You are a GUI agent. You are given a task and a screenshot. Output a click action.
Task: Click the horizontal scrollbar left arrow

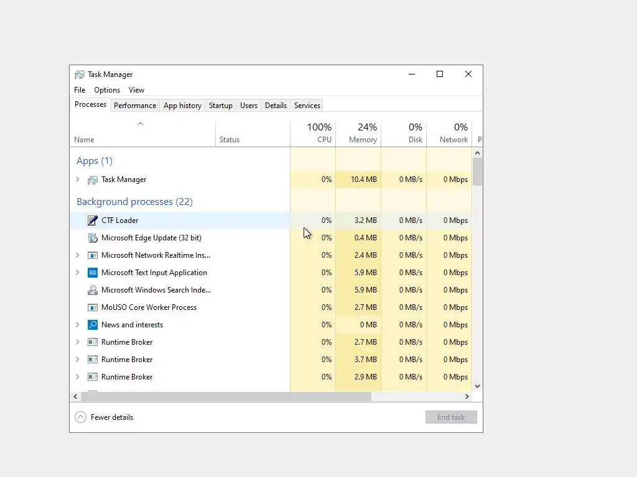pyautogui.click(x=75, y=397)
